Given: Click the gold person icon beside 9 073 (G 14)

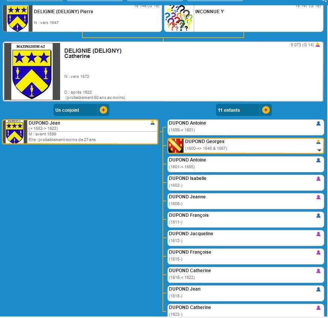Looking at the screenshot, I should 317,45.
